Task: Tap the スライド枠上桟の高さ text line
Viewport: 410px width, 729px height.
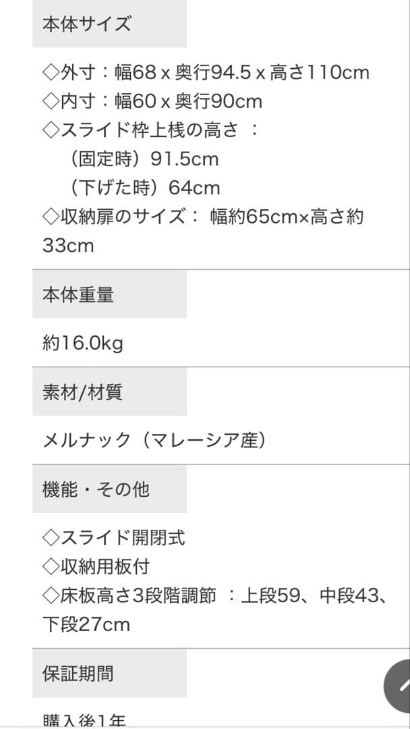Action: click(150, 130)
